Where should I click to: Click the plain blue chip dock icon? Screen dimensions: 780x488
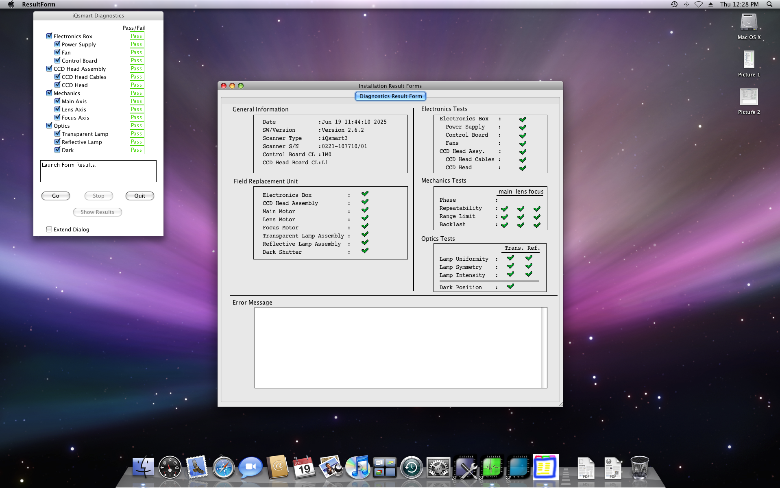(519, 467)
